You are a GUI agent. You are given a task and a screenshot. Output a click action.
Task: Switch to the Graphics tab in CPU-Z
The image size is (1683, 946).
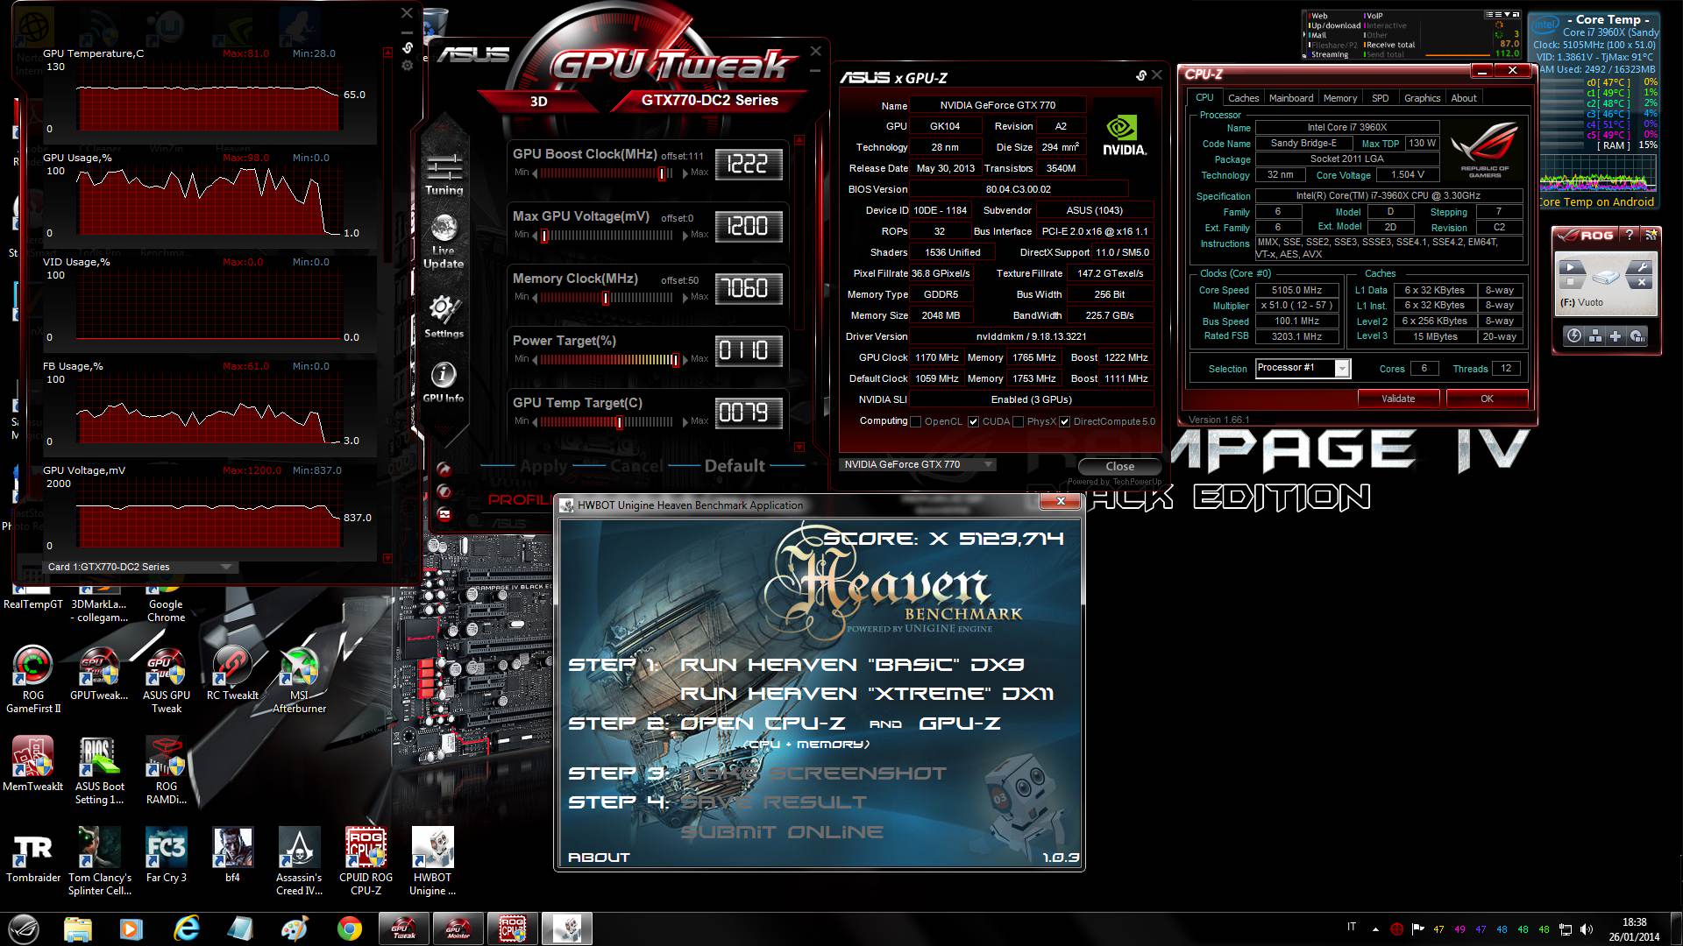coord(1422,98)
